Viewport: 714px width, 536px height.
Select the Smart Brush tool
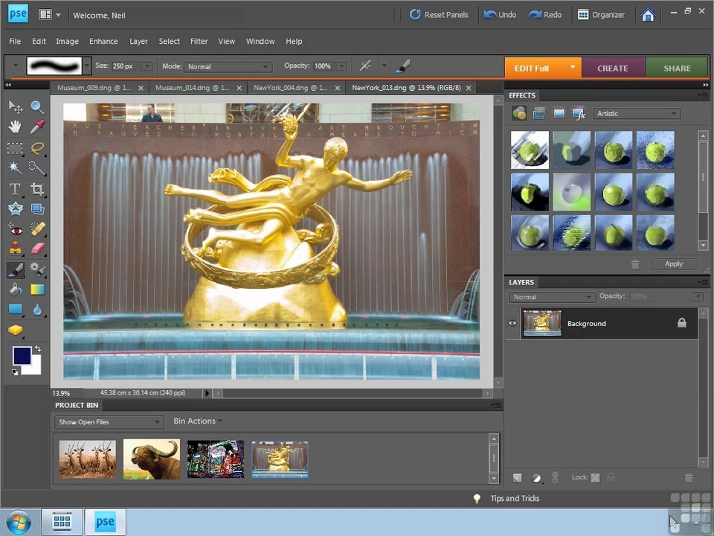[x=37, y=269]
